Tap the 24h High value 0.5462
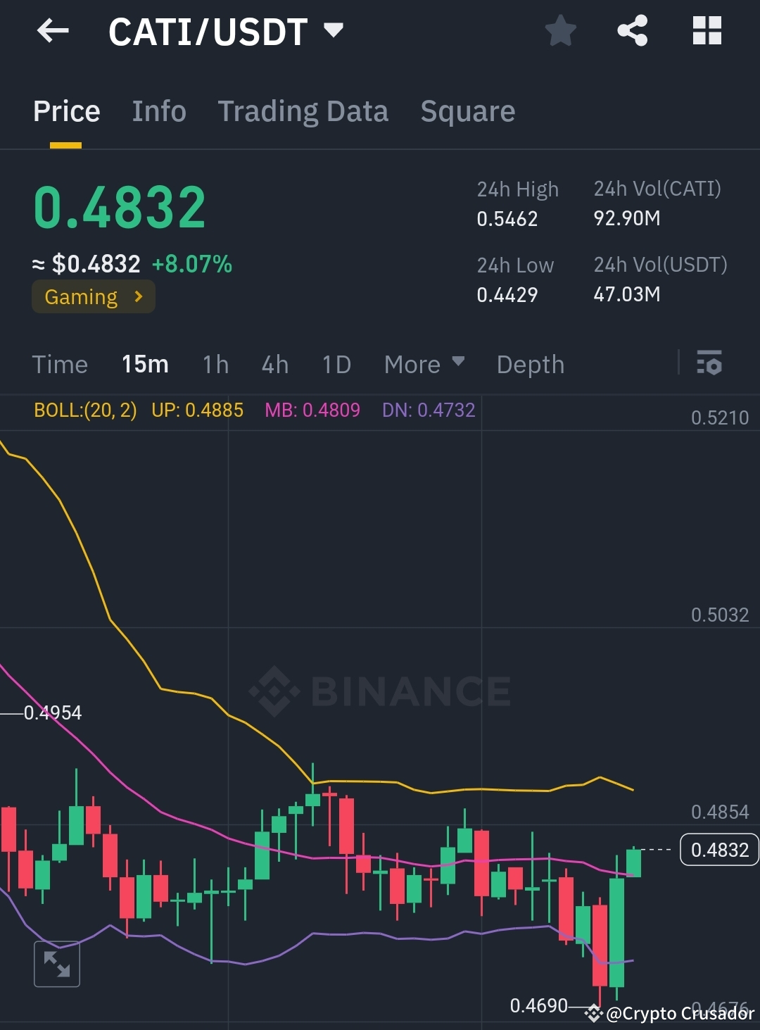760x1030 pixels. click(507, 219)
